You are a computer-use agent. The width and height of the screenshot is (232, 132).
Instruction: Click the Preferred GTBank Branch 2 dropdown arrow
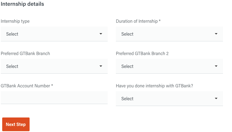216,66
